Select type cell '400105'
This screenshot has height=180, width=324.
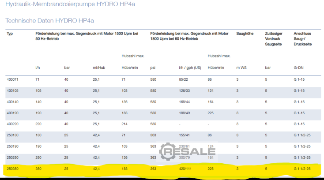[12, 90]
